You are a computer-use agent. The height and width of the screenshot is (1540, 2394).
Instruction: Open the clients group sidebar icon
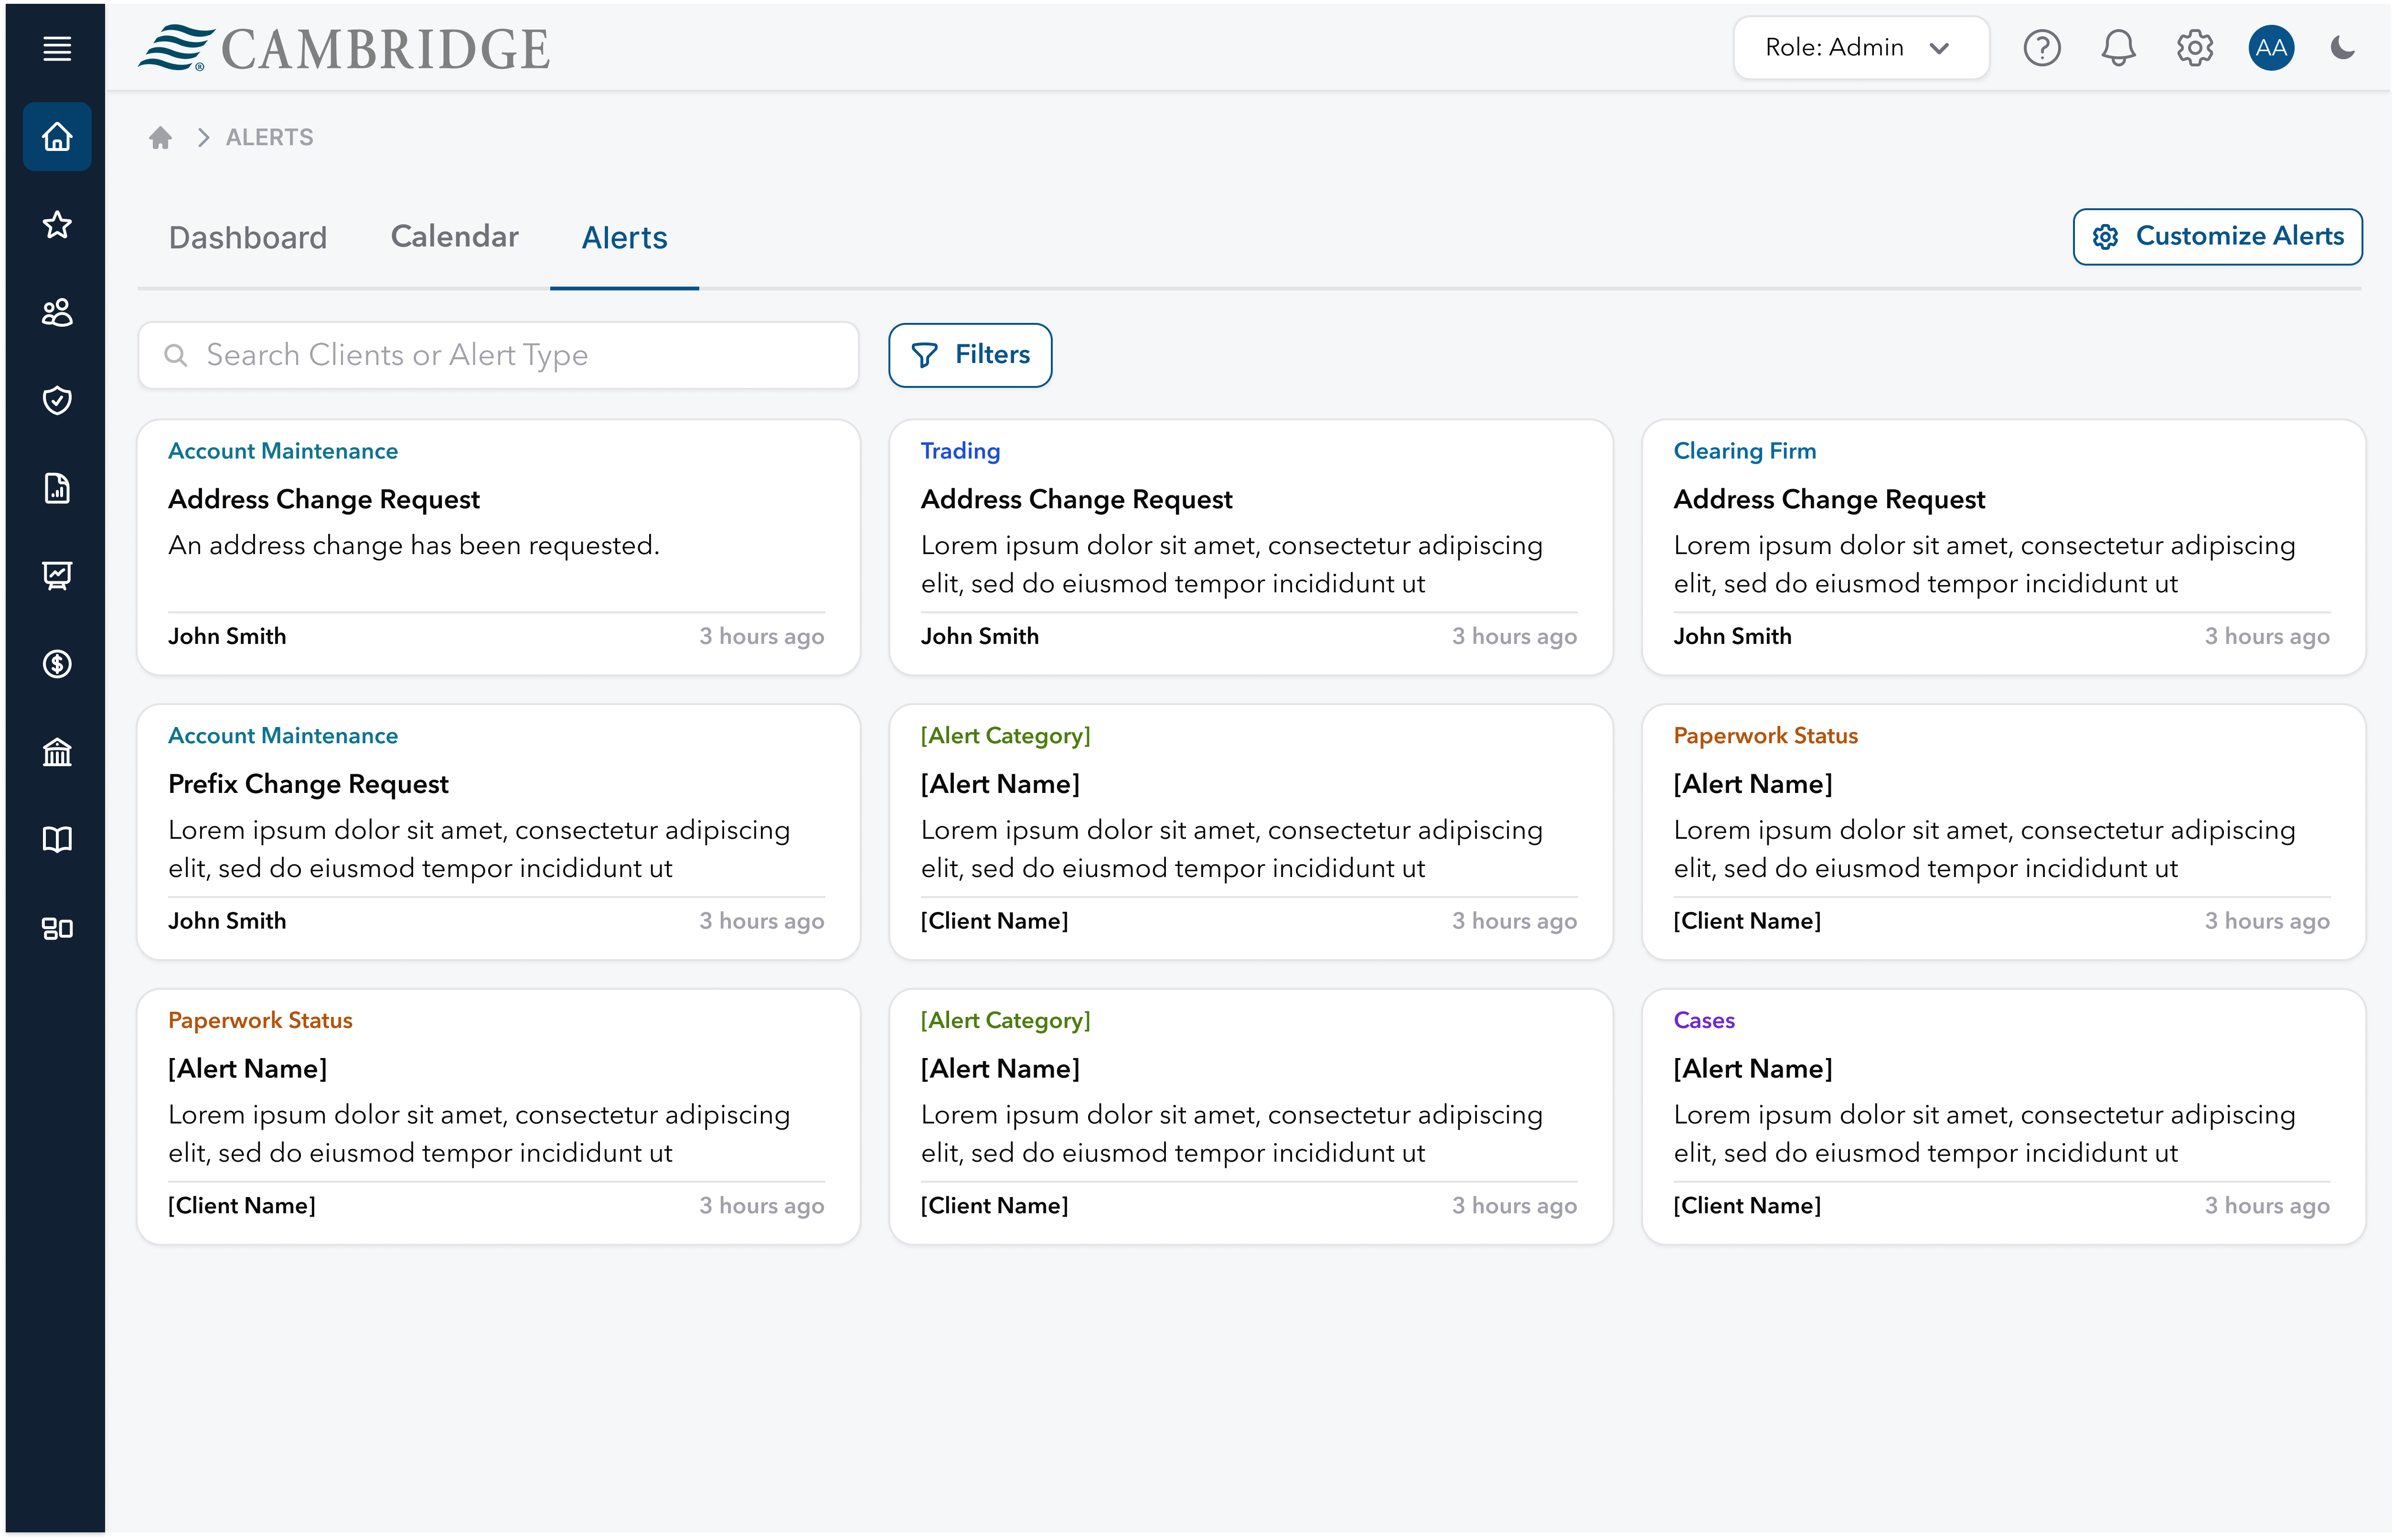click(57, 312)
